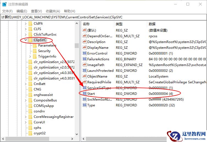Image resolution: width=207 pixels, height=142 pixels.
Task: Click the registry path address bar
Action: click(104, 17)
